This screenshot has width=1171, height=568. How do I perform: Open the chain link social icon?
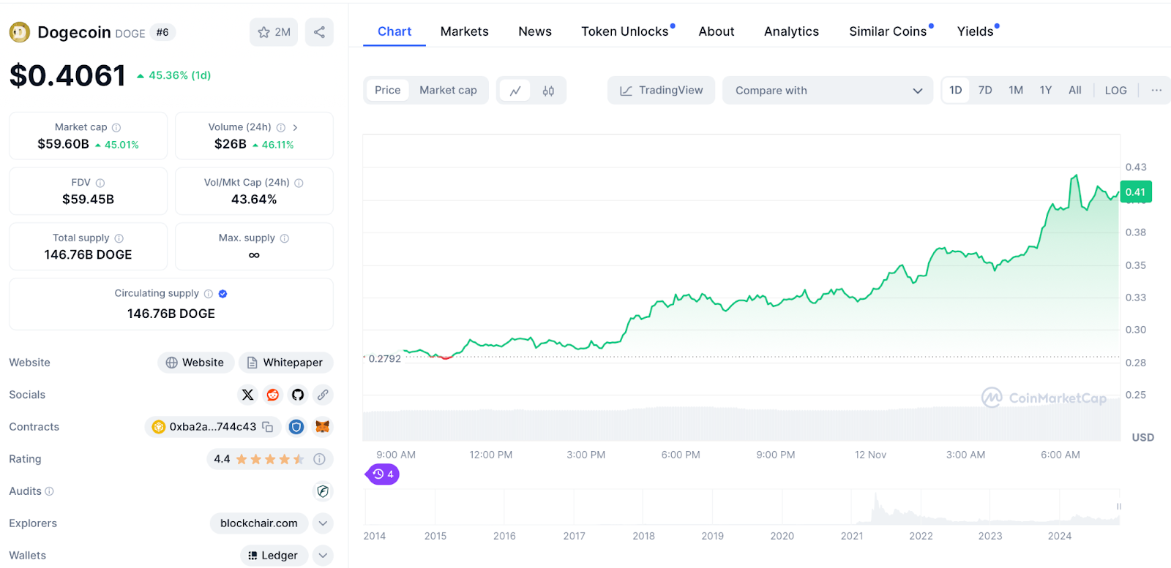coord(323,395)
